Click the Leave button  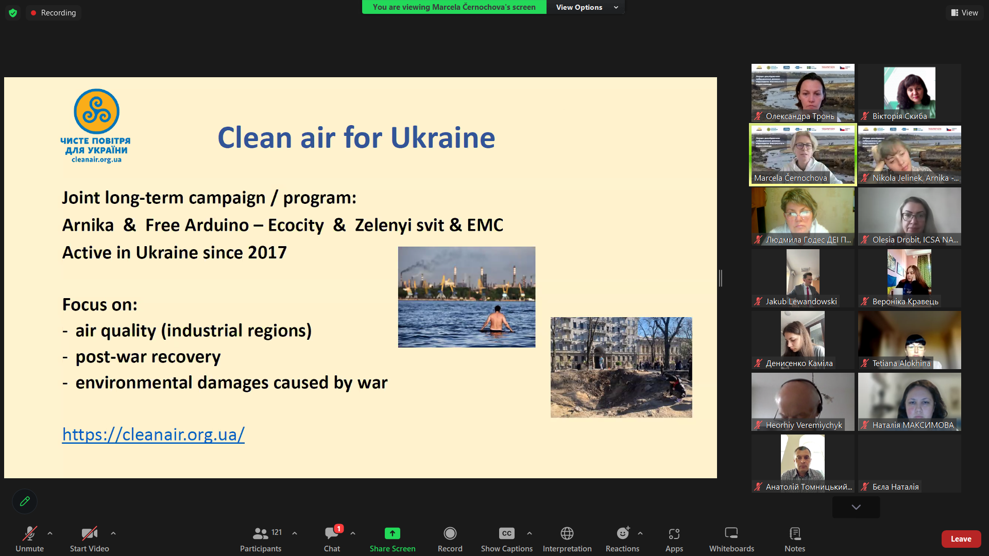[x=961, y=538]
